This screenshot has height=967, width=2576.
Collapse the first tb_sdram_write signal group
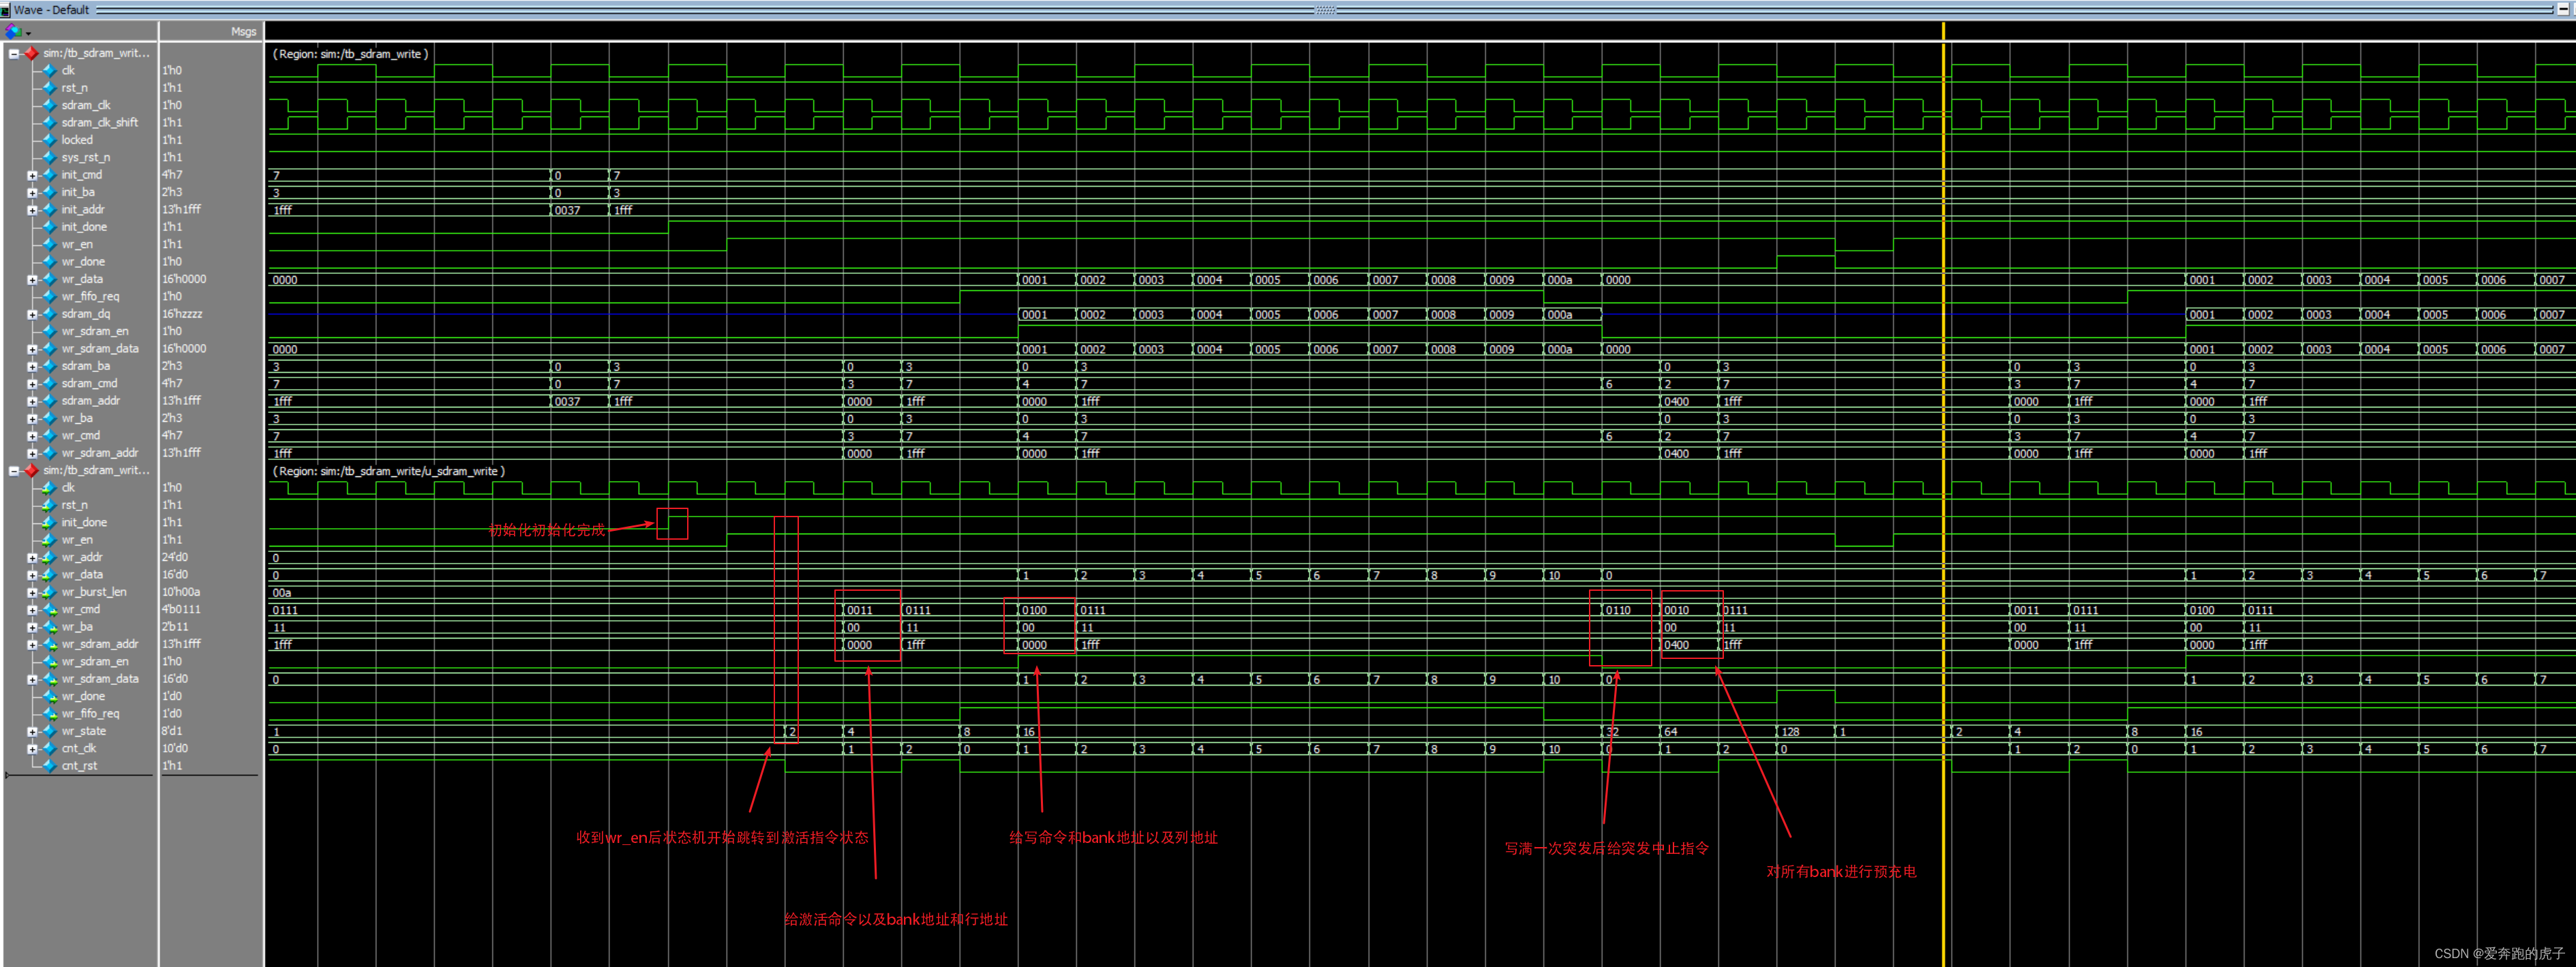14,53
